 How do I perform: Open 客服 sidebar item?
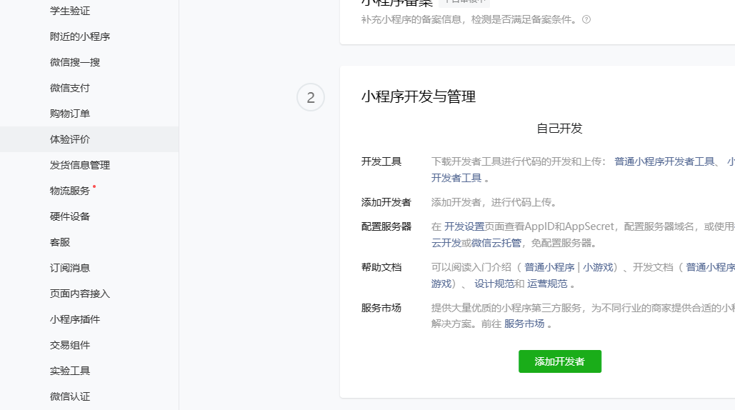pyautogui.click(x=60, y=243)
